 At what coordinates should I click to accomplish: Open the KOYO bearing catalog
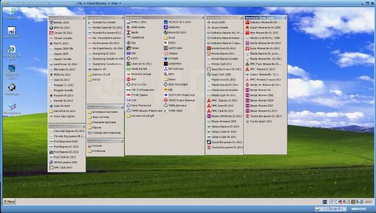coord(132,59)
